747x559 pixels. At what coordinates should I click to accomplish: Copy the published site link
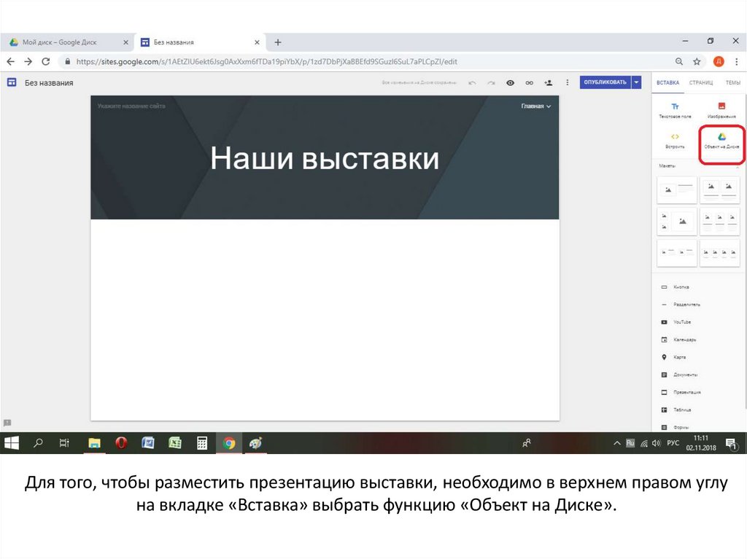[x=530, y=83]
